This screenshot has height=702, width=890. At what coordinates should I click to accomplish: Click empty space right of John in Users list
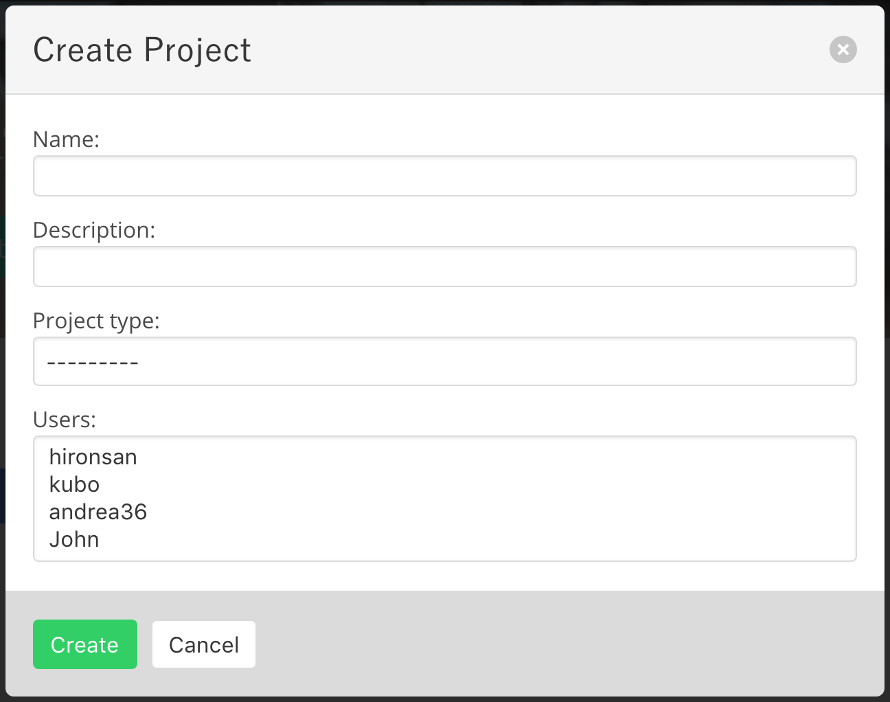click(x=481, y=540)
